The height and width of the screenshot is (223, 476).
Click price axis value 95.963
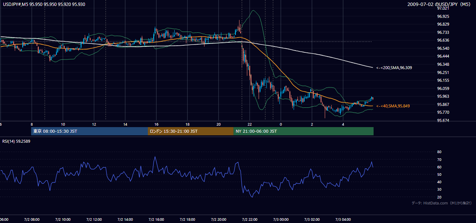[443, 97]
